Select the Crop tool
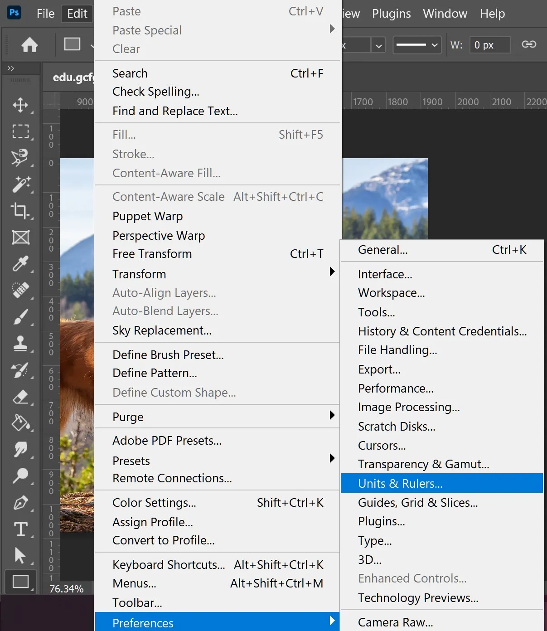The width and height of the screenshot is (547, 631). coord(20,210)
